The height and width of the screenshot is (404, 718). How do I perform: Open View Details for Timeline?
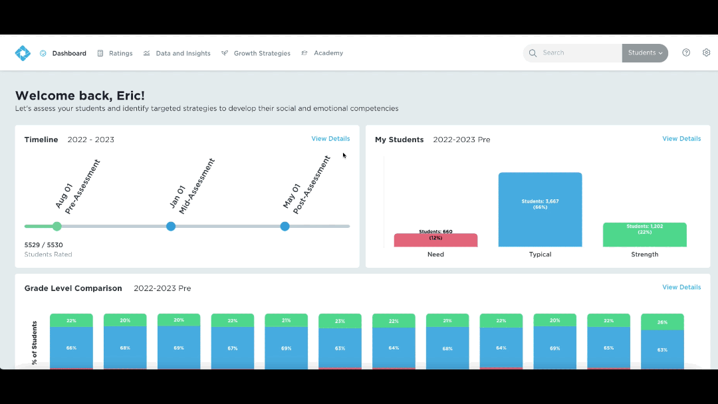(x=330, y=139)
